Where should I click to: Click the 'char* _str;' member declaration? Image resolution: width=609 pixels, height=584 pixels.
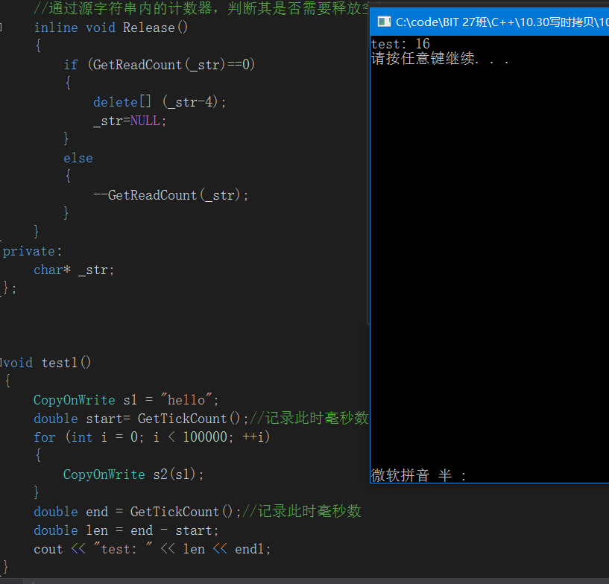[74, 270]
